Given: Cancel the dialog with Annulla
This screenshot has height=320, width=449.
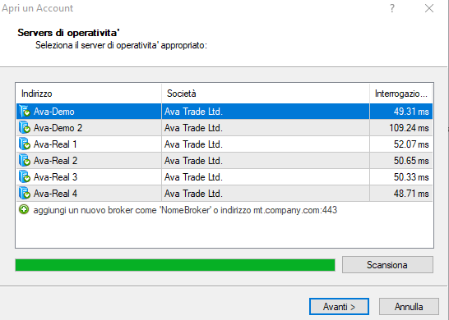Looking at the screenshot, I should click(x=409, y=307).
